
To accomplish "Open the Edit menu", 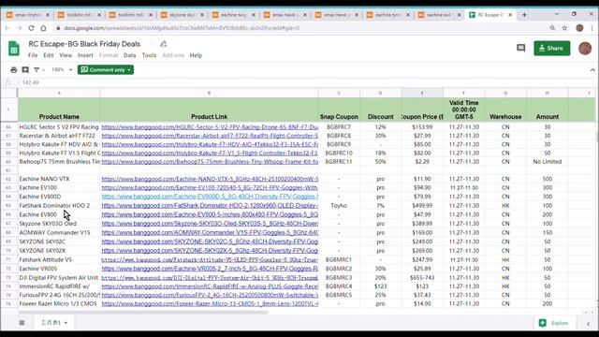I will (x=49, y=55).
